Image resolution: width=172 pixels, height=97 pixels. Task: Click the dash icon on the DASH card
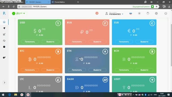point(105,80)
